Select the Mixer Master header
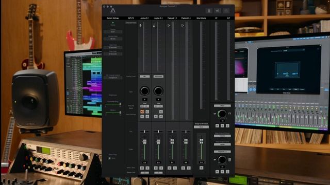 click(201, 18)
